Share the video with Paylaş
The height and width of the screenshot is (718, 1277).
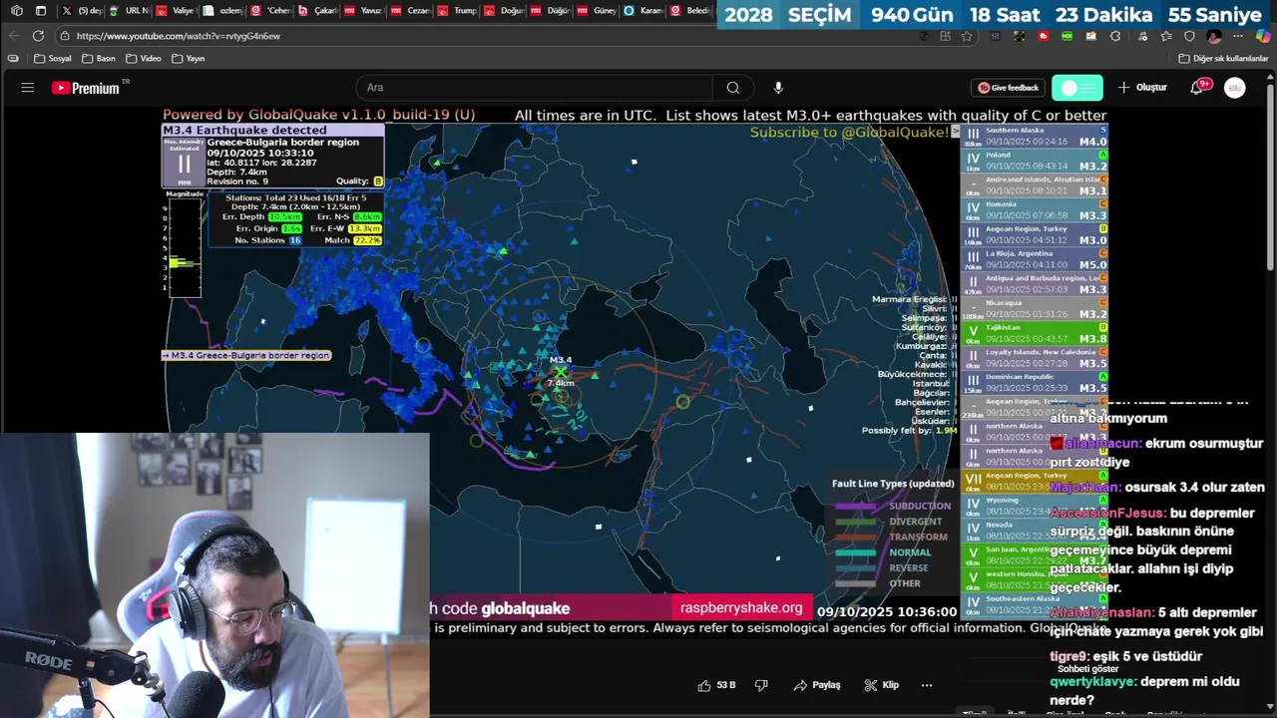[x=817, y=685]
